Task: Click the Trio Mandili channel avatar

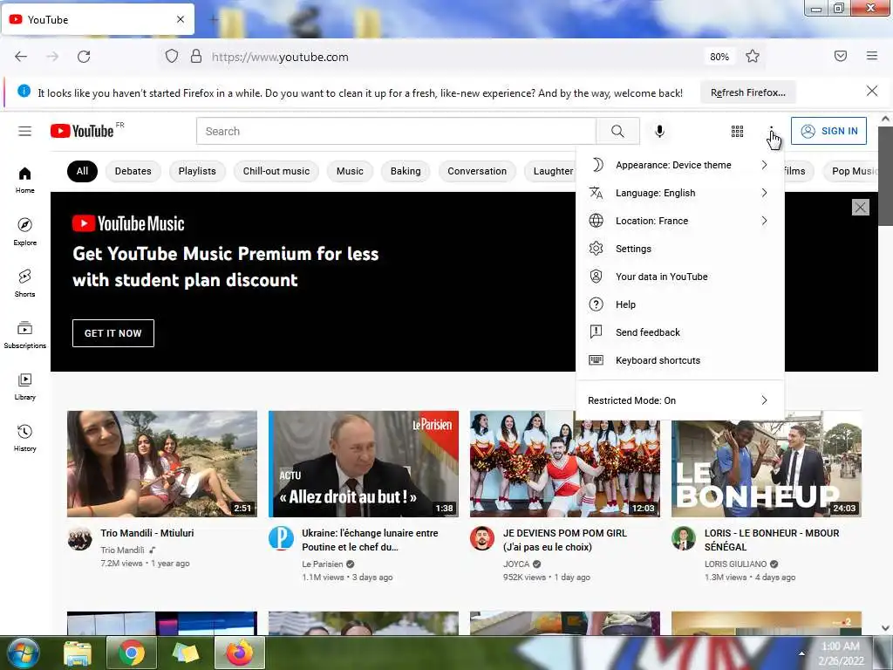Action: coord(79,538)
